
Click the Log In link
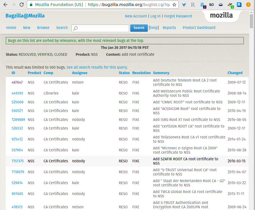click(x=155, y=16)
